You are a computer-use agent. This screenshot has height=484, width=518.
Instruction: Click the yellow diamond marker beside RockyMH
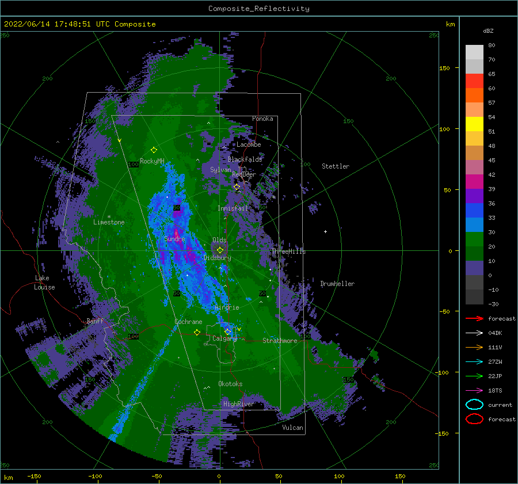coord(154,150)
